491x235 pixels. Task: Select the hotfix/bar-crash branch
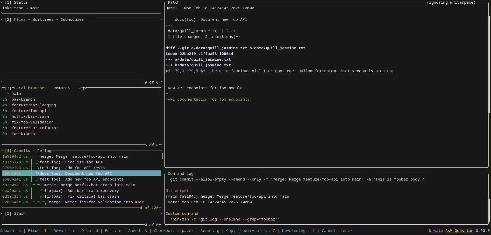(30, 116)
